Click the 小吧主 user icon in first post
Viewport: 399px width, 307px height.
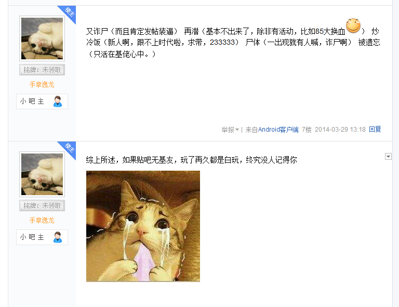[x=58, y=101]
